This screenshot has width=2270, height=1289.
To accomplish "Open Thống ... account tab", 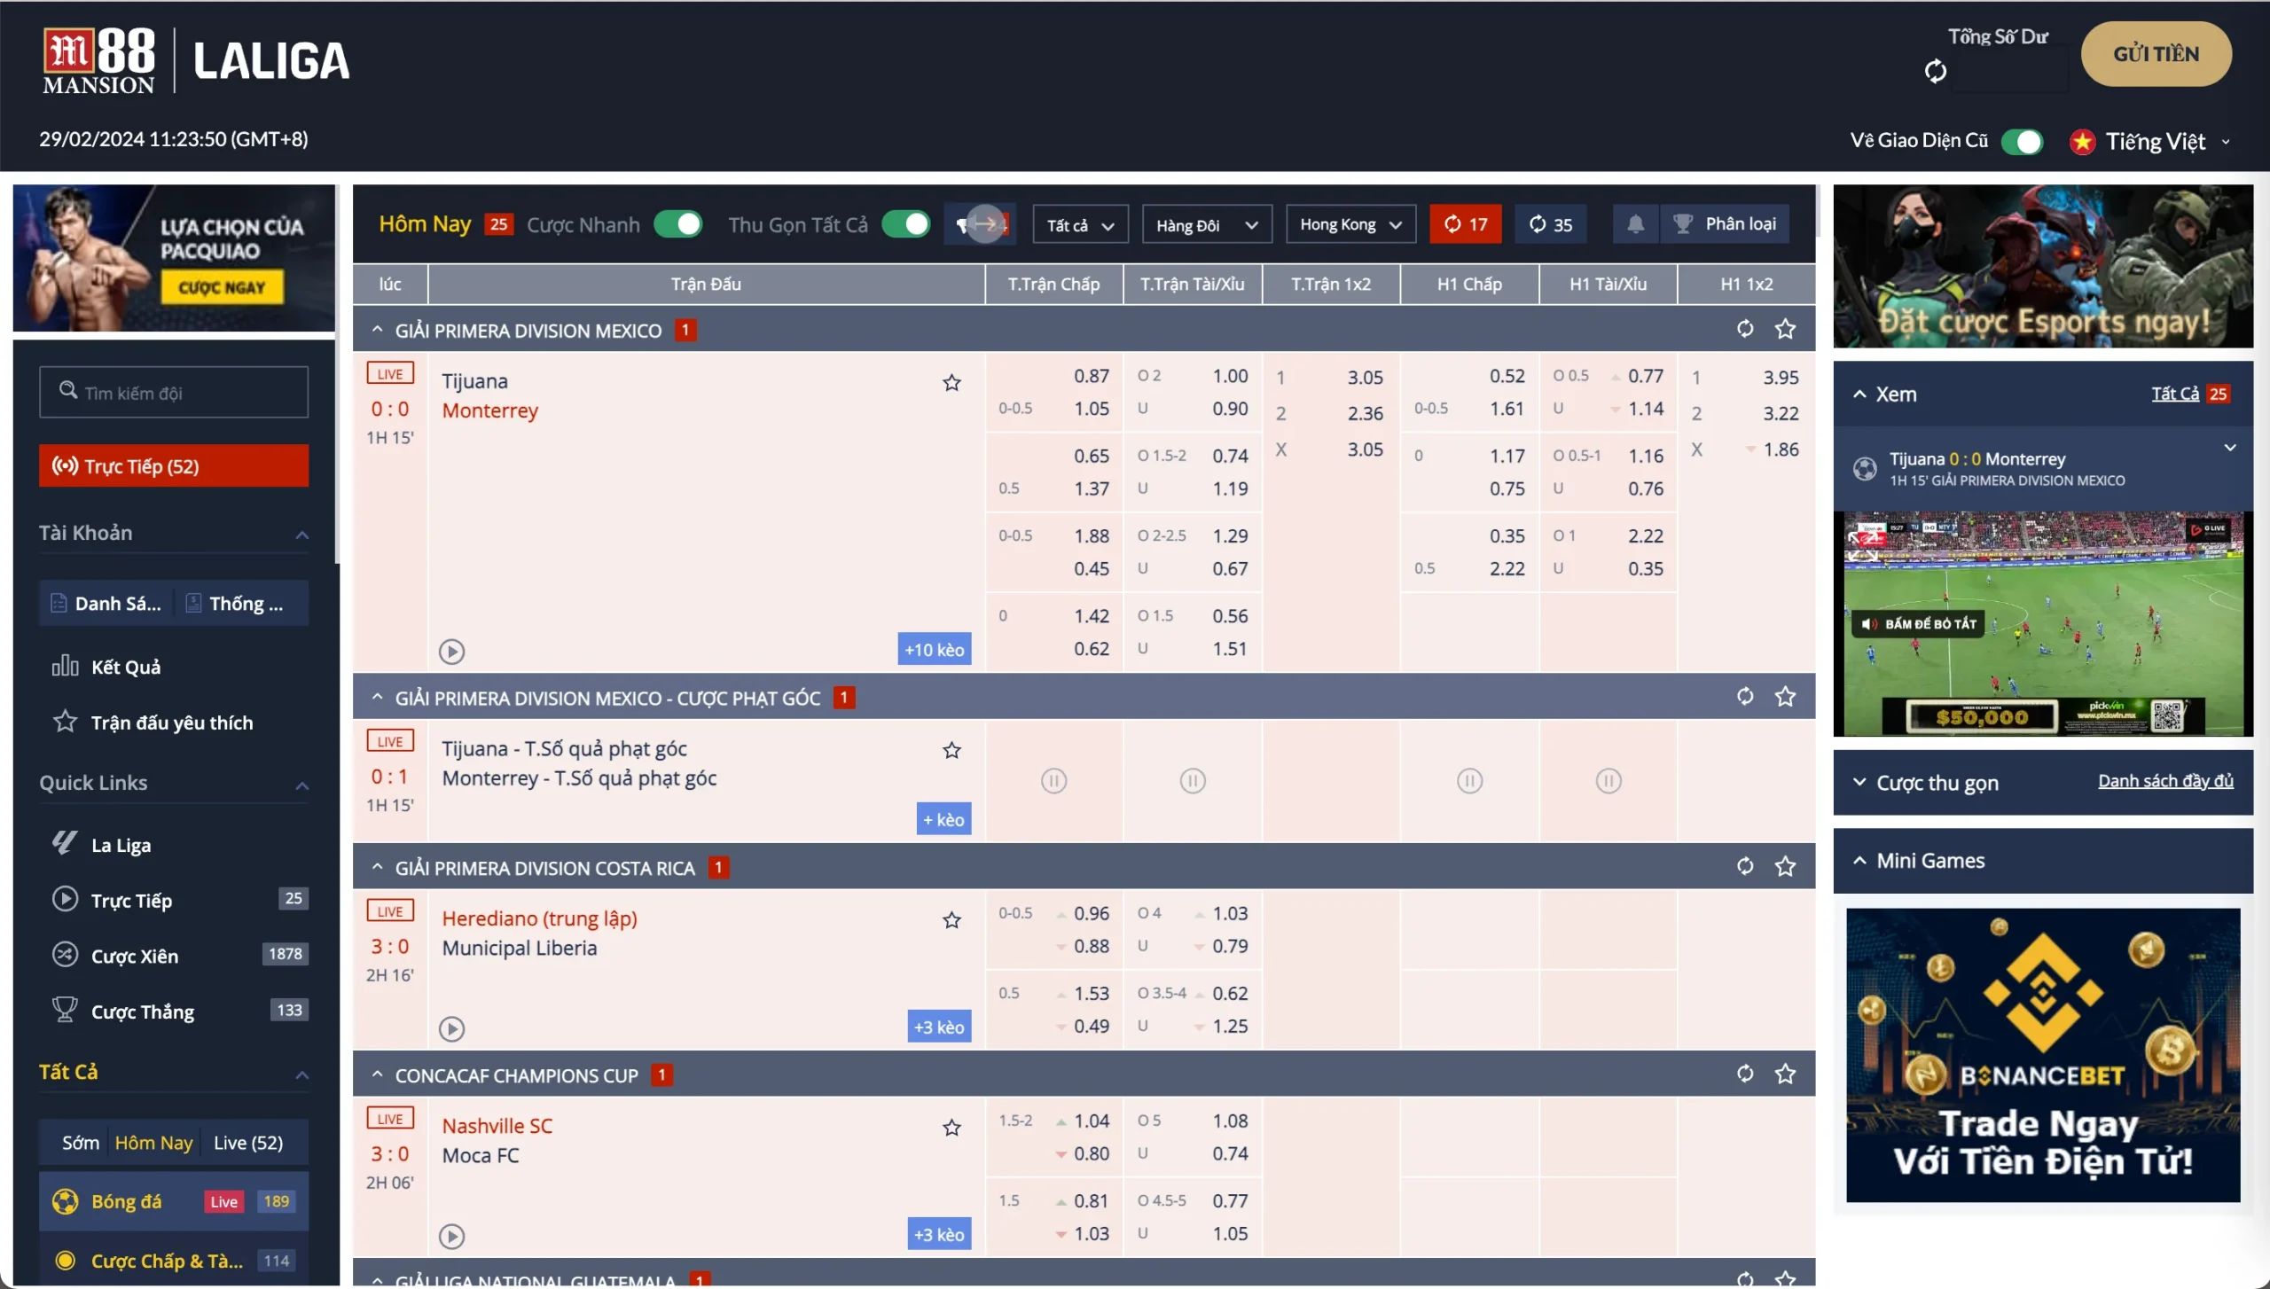I will pyautogui.click(x=241, y=604).
